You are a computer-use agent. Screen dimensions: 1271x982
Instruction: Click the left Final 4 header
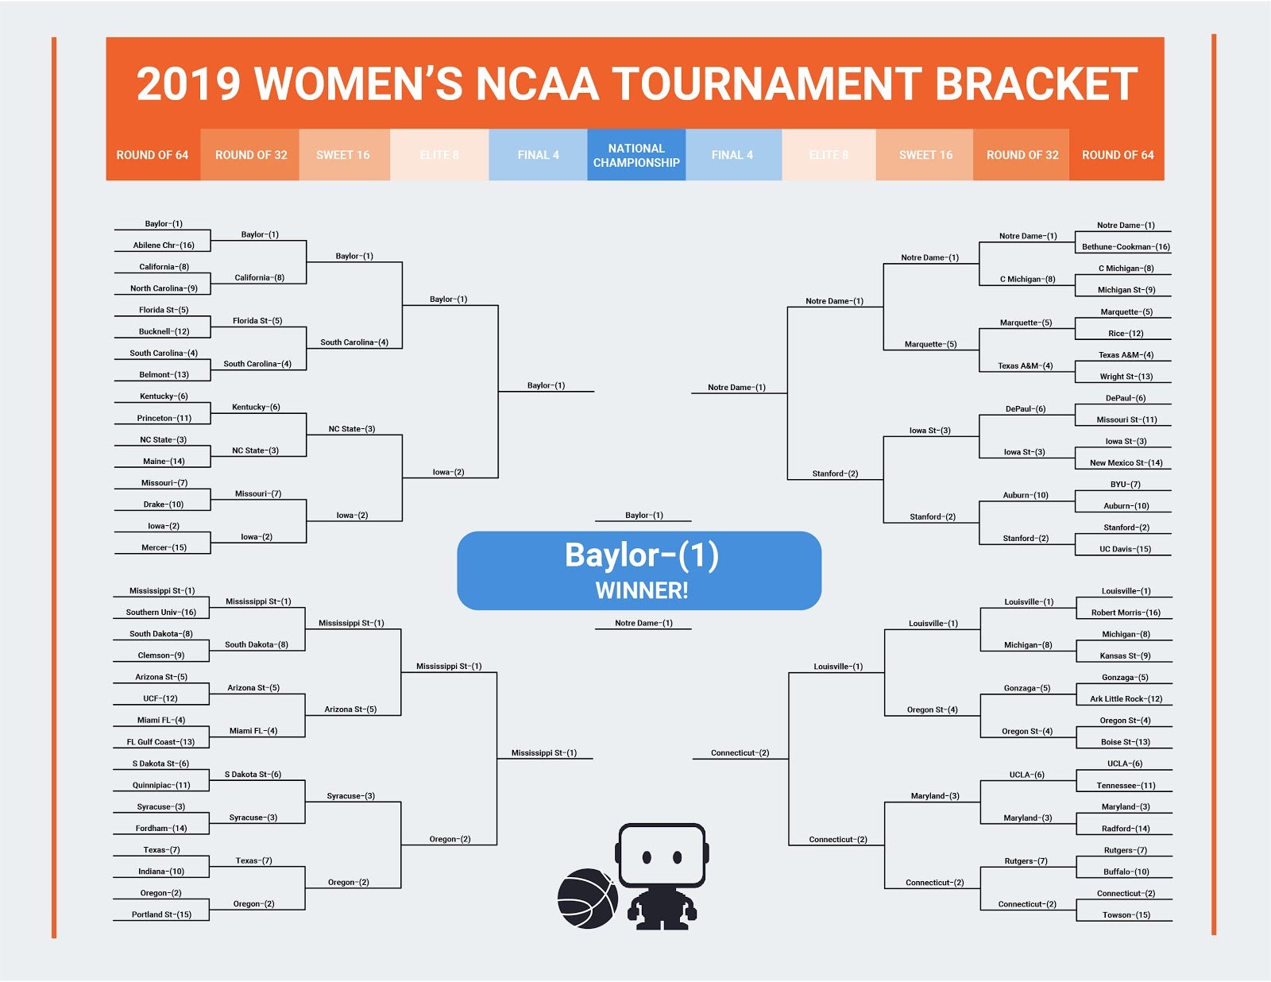[539, 155]
